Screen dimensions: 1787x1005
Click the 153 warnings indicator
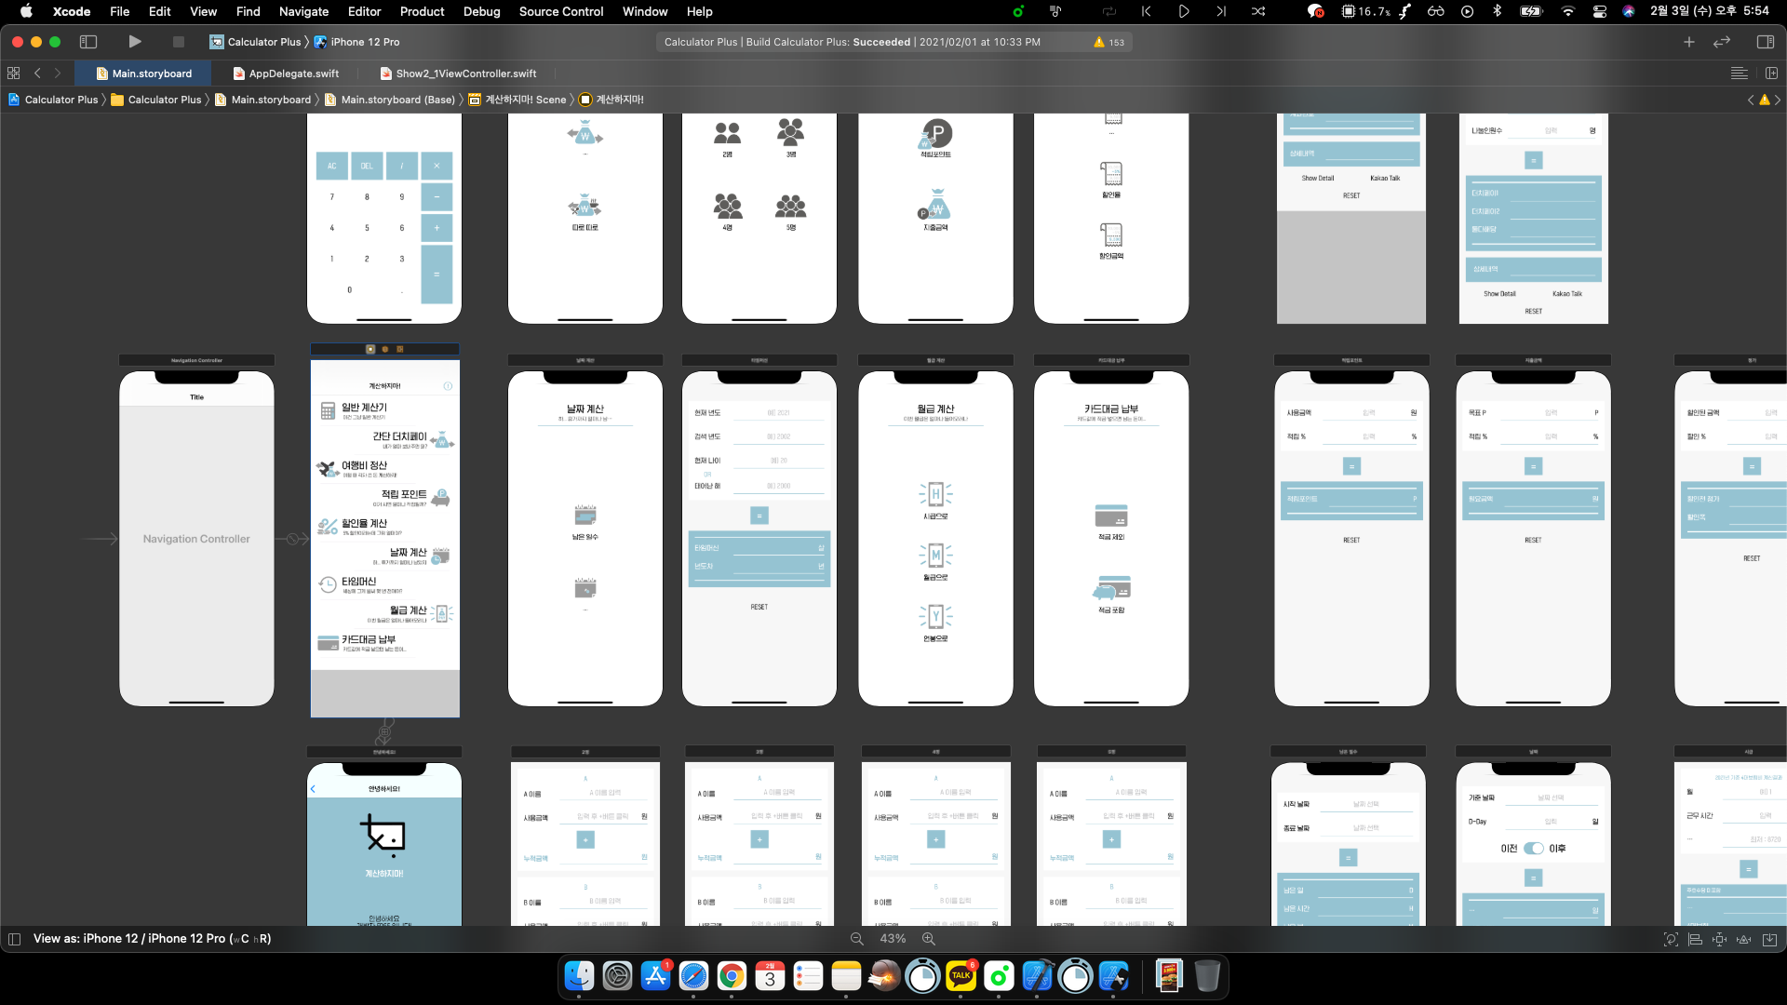pos(1109,42)
